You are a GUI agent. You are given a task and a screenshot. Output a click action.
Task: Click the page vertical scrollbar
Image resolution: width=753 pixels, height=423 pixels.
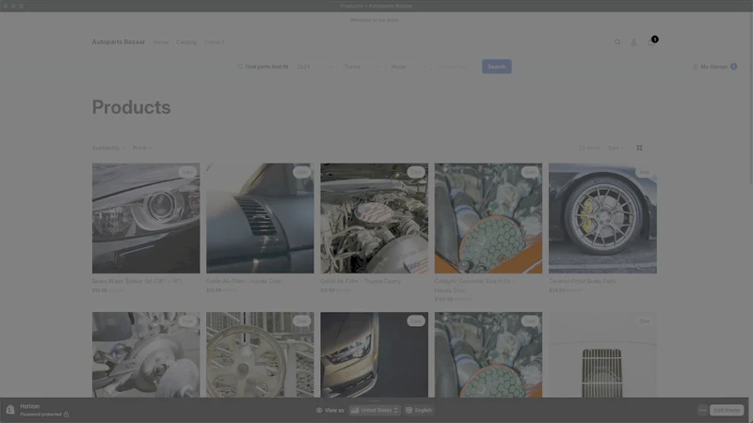(x=750, y=99)
